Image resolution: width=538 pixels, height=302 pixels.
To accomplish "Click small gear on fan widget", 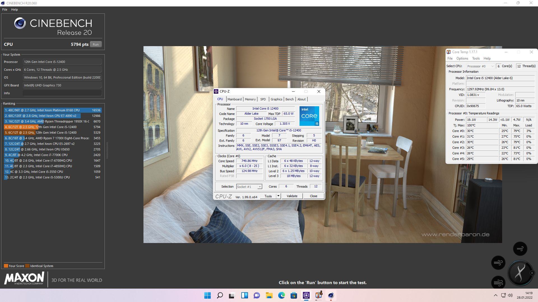I will (532, 273).
